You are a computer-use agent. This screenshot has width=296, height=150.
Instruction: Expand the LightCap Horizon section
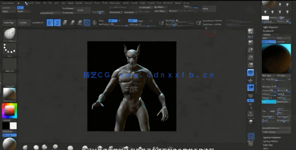point(271,141)
